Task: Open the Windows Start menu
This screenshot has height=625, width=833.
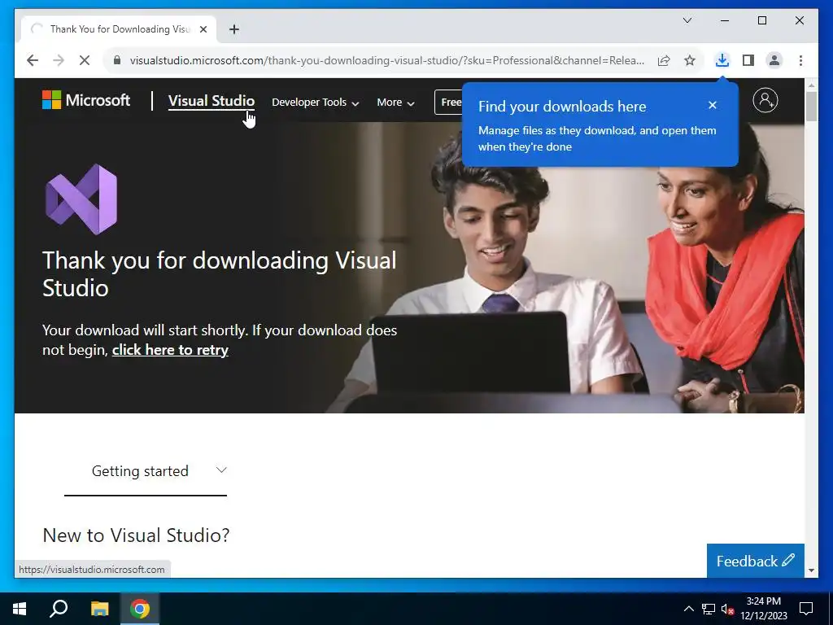Action: 20,609
